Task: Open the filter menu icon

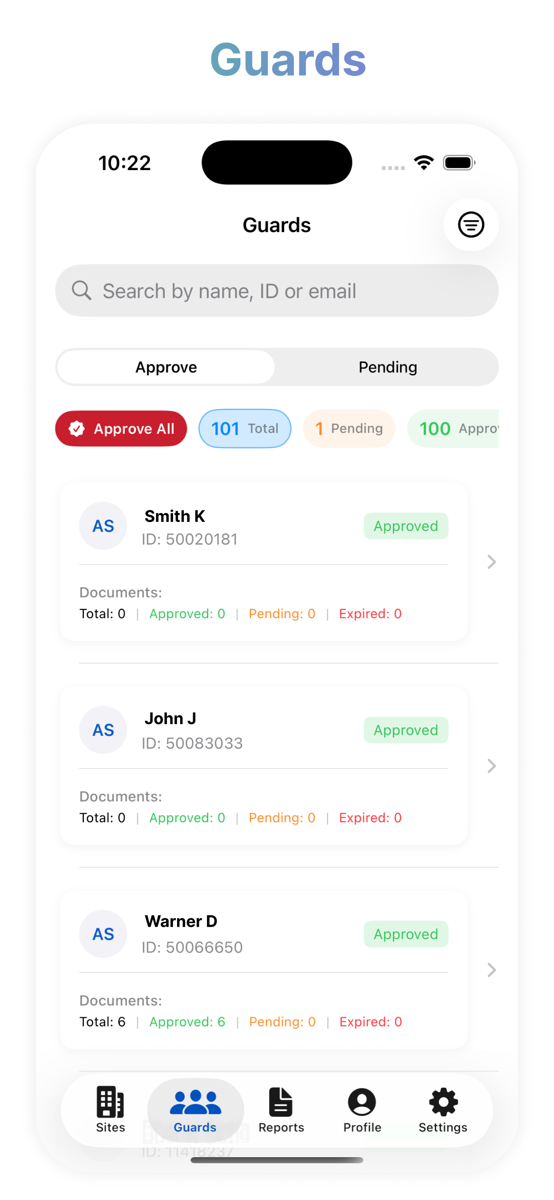Action: coord(471,225)
